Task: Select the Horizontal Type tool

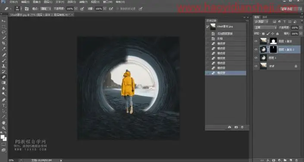Action: 3,105
